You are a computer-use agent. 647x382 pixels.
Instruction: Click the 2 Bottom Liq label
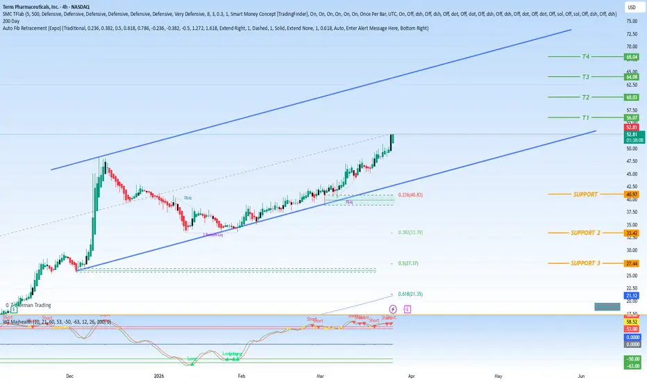pyautogui.click(x=213, y=235)
